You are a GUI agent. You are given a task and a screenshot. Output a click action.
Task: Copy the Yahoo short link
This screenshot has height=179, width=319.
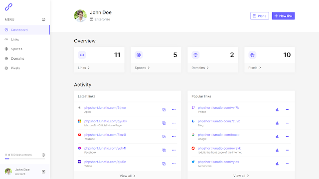164,164
